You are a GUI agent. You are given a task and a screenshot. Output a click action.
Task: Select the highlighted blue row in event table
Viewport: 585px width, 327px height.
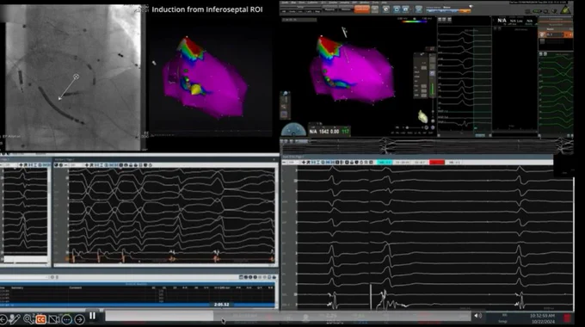pyautogui.click(x=138, y=305)
